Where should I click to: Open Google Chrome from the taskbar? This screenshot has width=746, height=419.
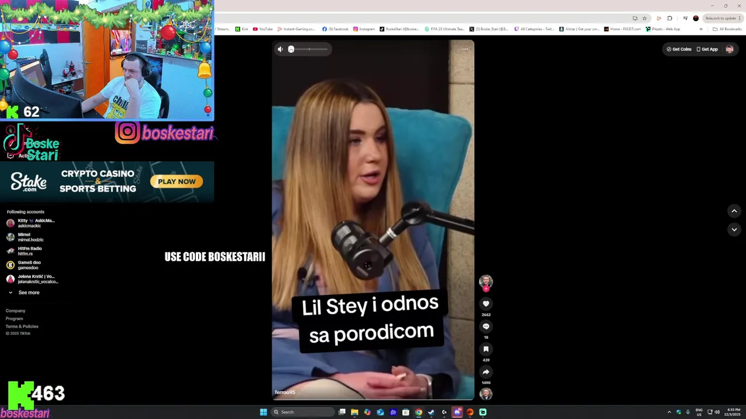click(418, 412)
